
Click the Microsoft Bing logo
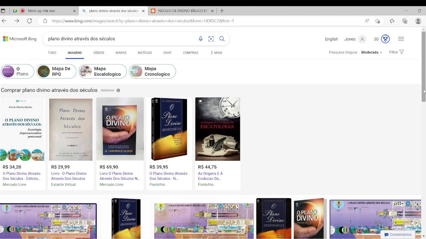click(20, 39)
